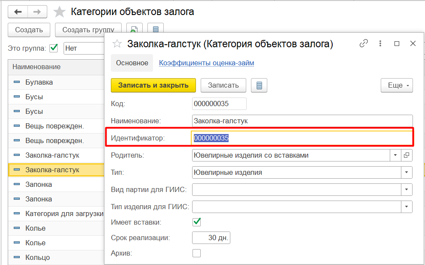The height and width of the screenshot is (265, 425).
Task: Uncheck the Имеет вставки checkbox
Action: pyautogui.click(x=196, y=222)
